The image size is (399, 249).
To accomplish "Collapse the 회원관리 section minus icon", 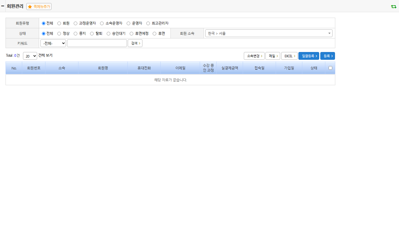I will (x=2, y=6).
